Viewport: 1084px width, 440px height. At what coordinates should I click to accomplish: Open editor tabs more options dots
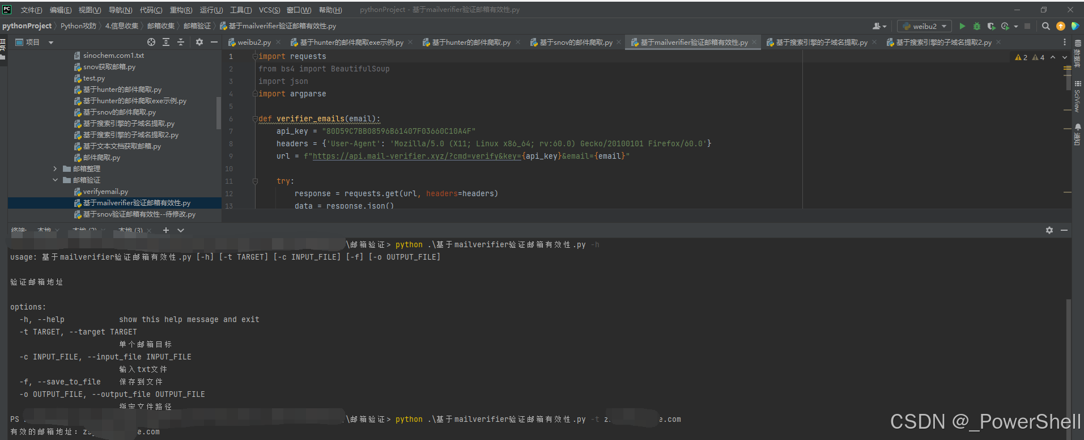(x=1065, y=42)
